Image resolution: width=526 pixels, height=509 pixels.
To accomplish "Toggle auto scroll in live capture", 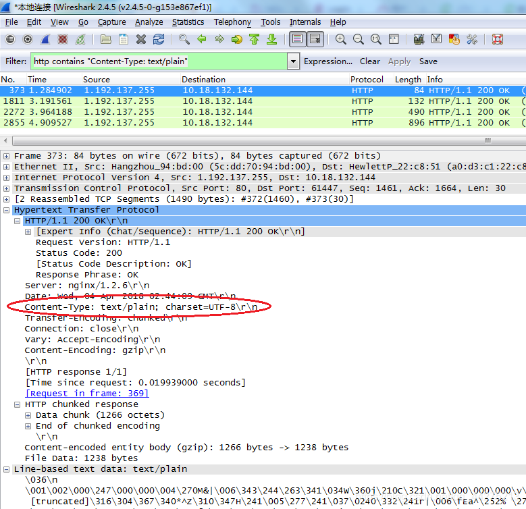I will (315, 39).
